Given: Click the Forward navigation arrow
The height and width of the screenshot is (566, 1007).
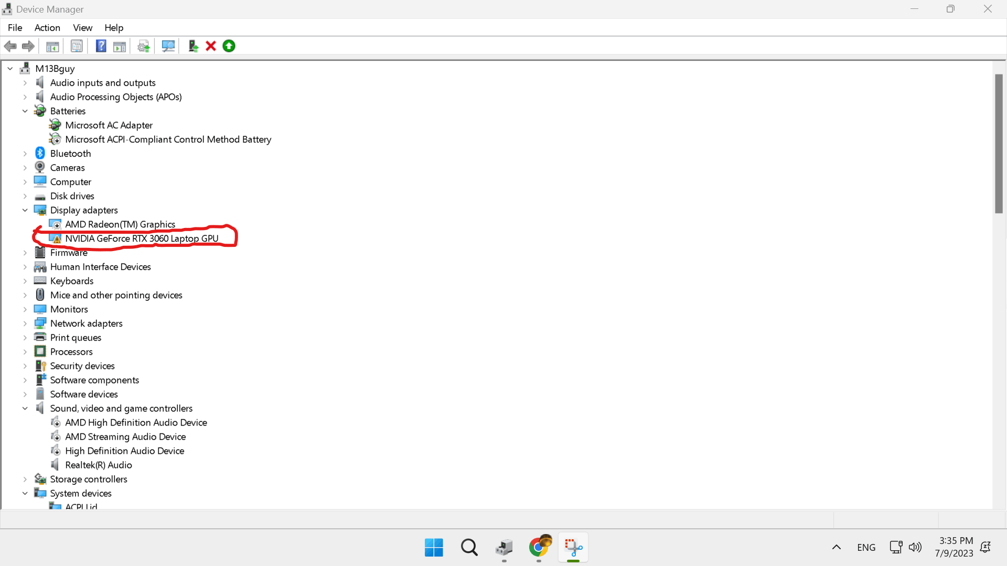Looking at the screenshot, I should (28, 46).
